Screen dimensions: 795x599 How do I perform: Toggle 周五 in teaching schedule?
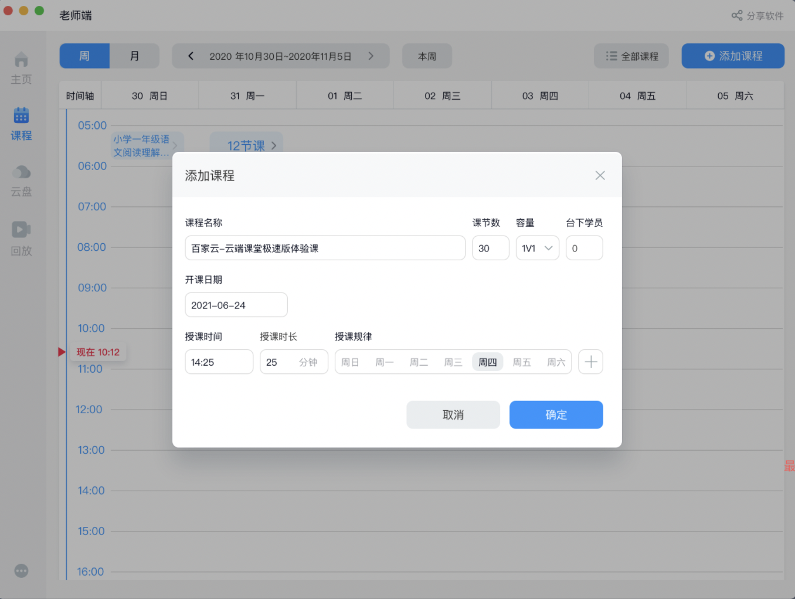[522, 362]
